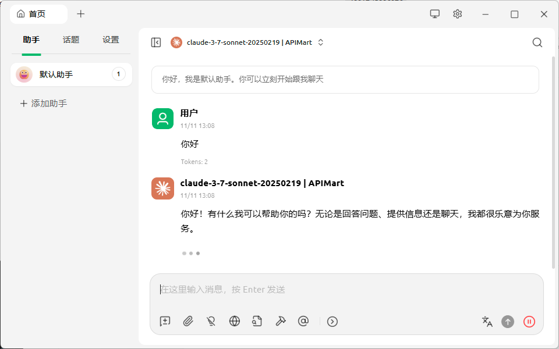Pause generation with the red pause button
The image size is (559, 349).
529,322
